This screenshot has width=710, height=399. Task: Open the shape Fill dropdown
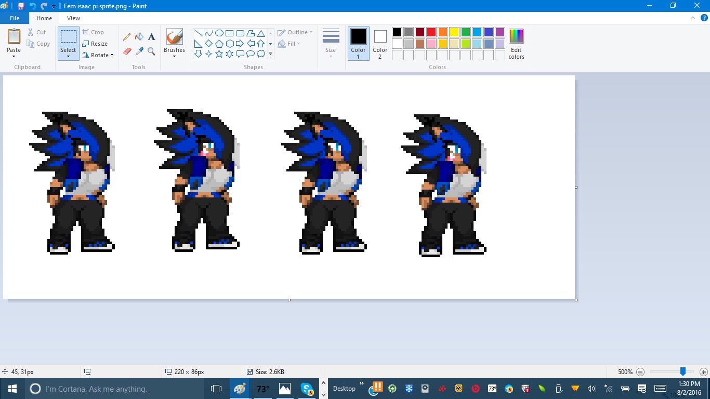click(289, 44)
